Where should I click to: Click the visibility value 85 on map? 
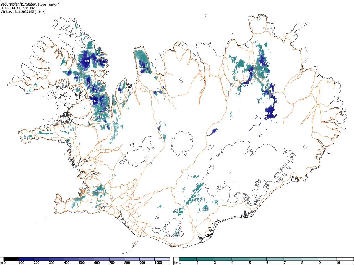click(100, 61)
